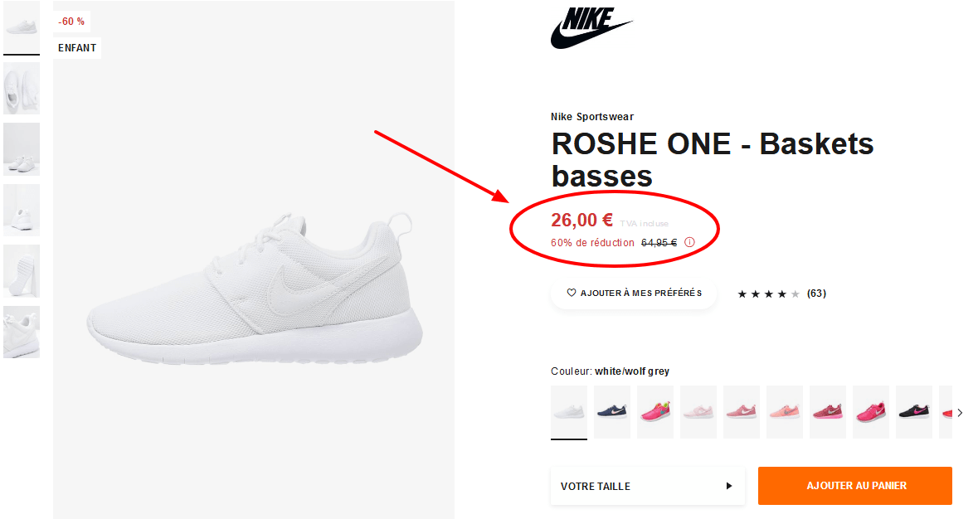Click the second sidebar product thumbnail
The width and height of the screenshot is (978, 519).
pyautogui.click(x=22, y=87)
